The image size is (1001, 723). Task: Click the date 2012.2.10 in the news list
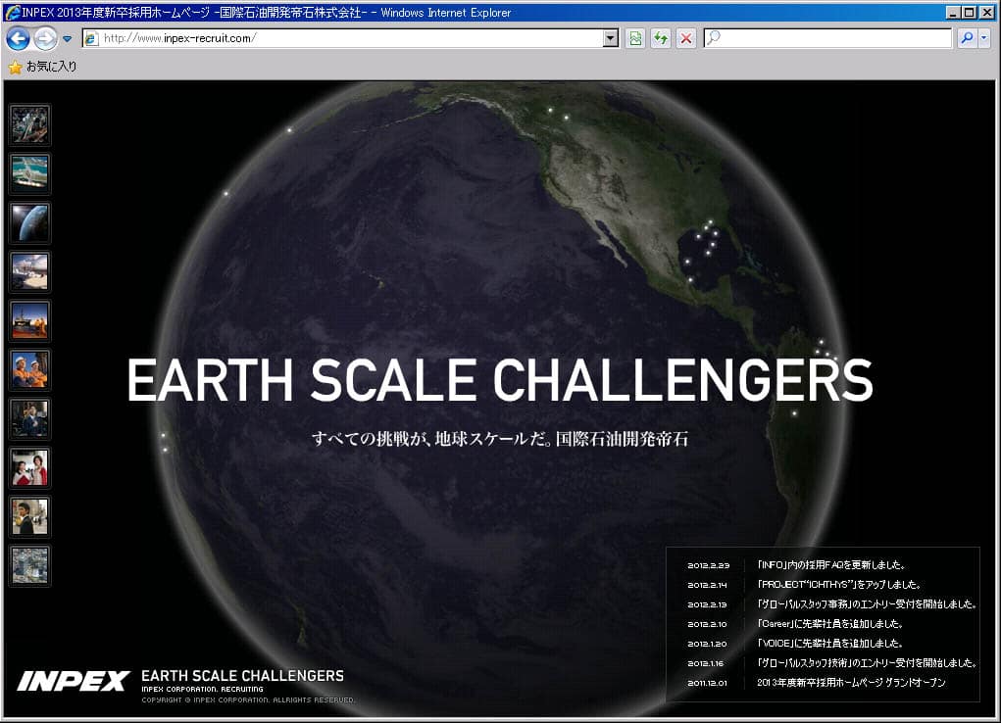point(707,624)
